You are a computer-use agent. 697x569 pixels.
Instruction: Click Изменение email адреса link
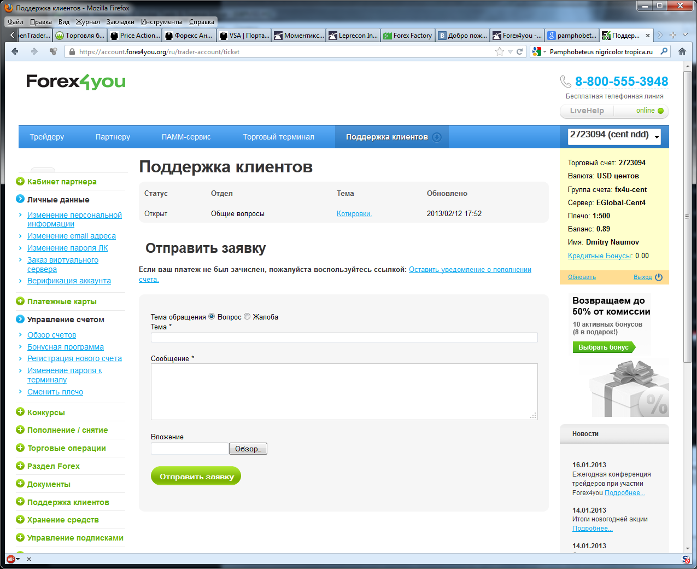click(x=72, y=236)
